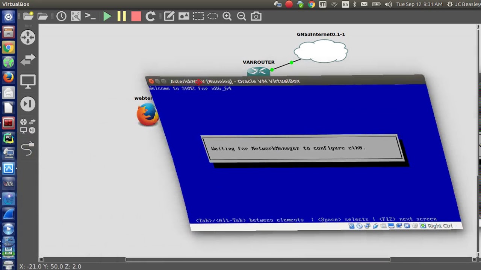
Task: Click VirtualBox optical disk indicator
Action: point(359,226)
